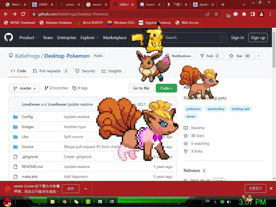Open the KatieFrogs owner link
This screenshot has height=207, width=276.
(x=27, y=56)
